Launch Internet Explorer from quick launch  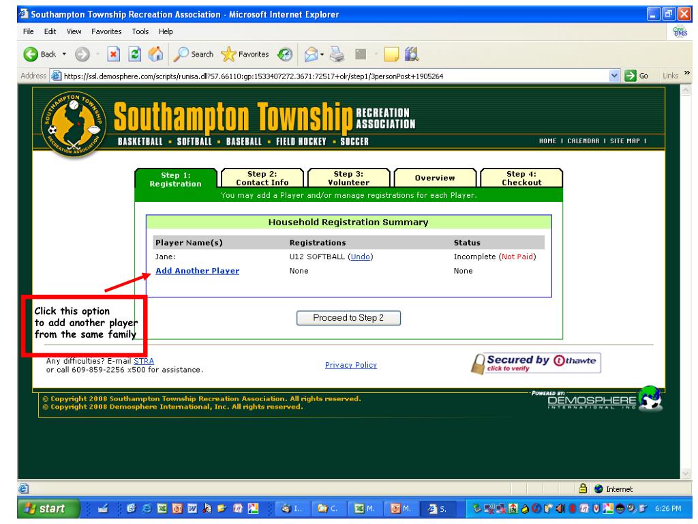tap(147, 508)
